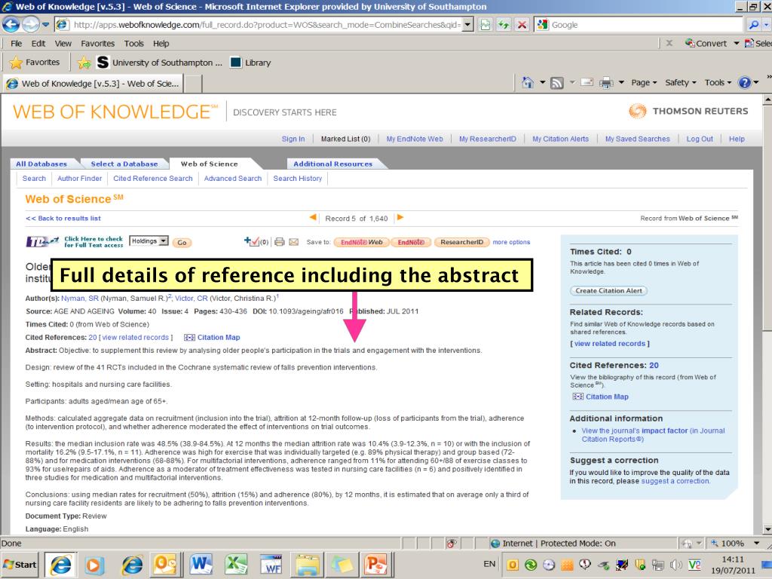772x579 pixels.
Task: Open the View menu
Action: [x=63, y=43]
